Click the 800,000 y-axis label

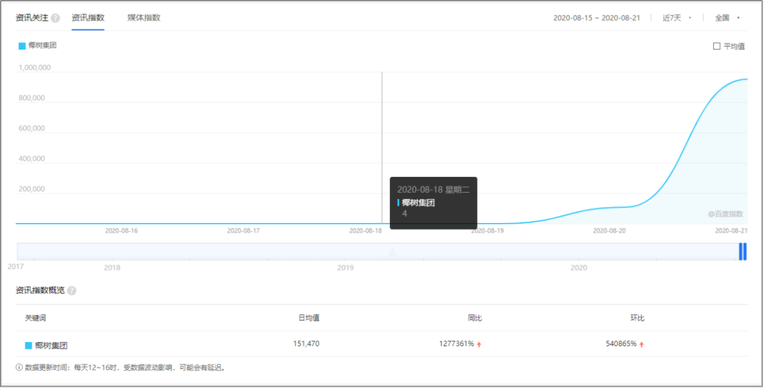coord(32,98)
